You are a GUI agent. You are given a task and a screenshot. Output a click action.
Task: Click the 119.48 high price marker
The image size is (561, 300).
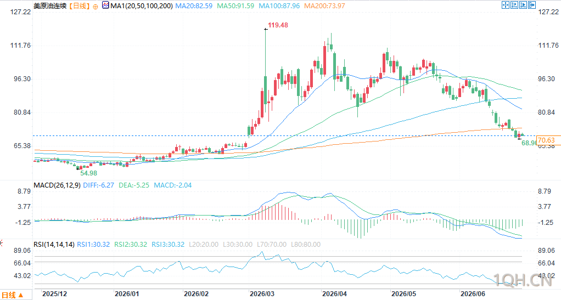click(278, 25)
